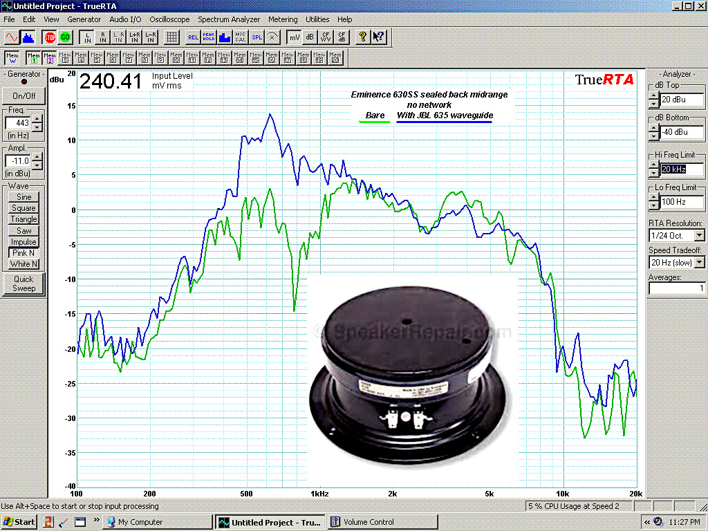Enable the PEAK HOLD icon
Viewport: 708px width, 531px height.
(209, 37)
